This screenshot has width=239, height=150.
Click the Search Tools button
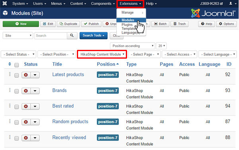click(94, 36)
